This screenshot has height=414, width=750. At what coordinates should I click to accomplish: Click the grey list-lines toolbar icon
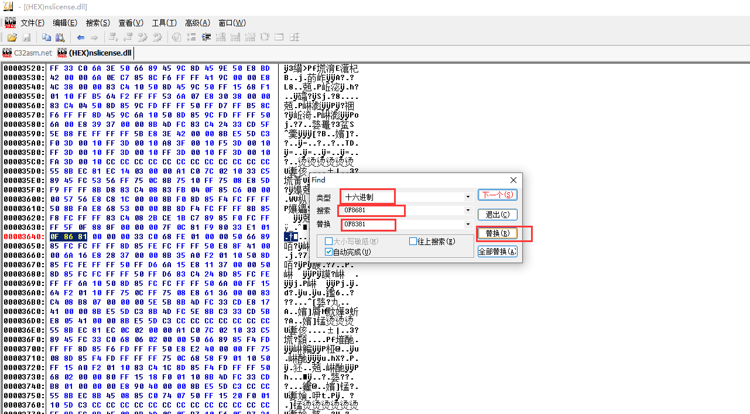click(x=191, y=37)
